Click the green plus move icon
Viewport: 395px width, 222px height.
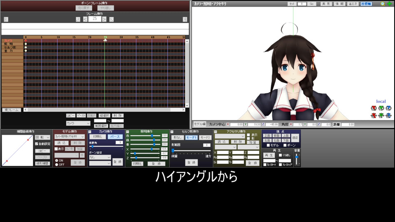pos(390,4)
